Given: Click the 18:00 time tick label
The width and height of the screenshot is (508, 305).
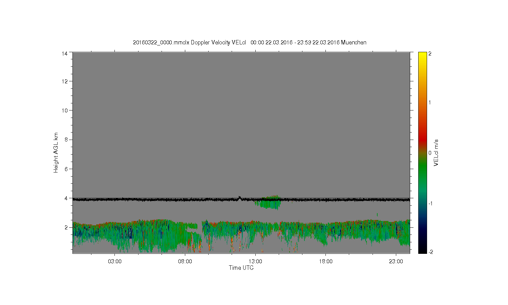Looking at the screenshot, I should (x=326, y=262).
